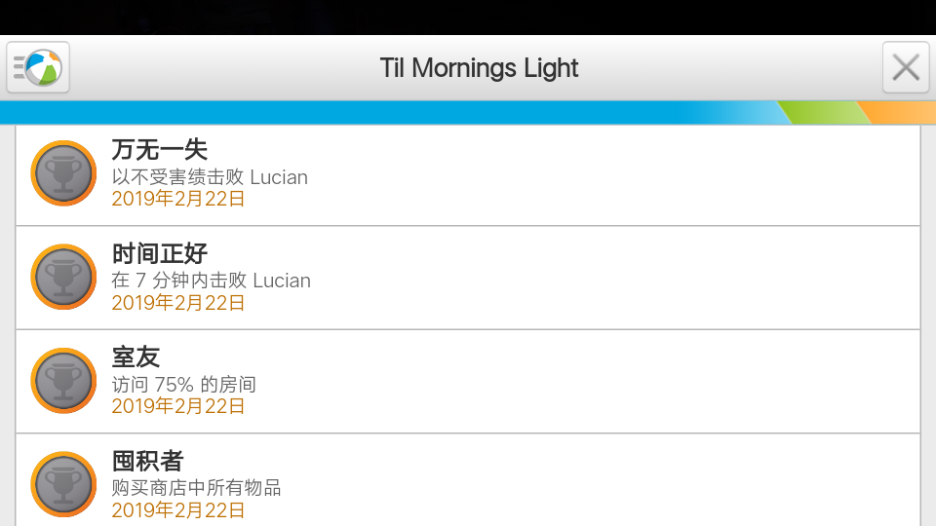Click description 访问 75% 的房间
The height and width of the screenshot is (526, 936).
[184, 385]
